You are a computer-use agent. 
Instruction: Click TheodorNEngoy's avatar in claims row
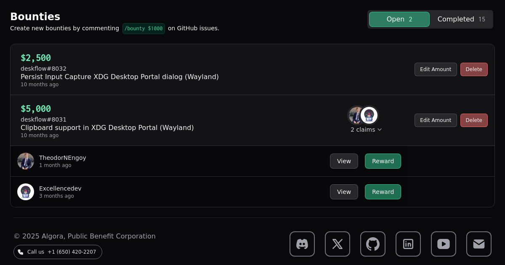(26, 161)
